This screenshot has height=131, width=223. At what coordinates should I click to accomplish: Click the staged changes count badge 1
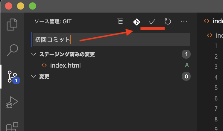click(186, 54)
